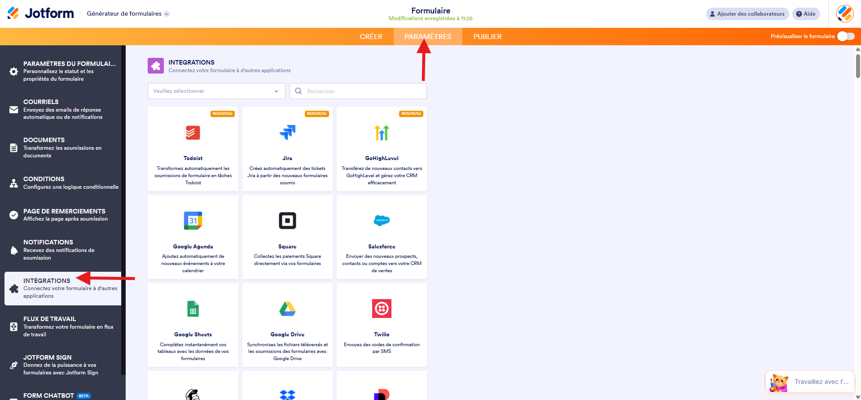
Task: Toggle Prévisualiser le formulaire switch
Action: point(846,36)
